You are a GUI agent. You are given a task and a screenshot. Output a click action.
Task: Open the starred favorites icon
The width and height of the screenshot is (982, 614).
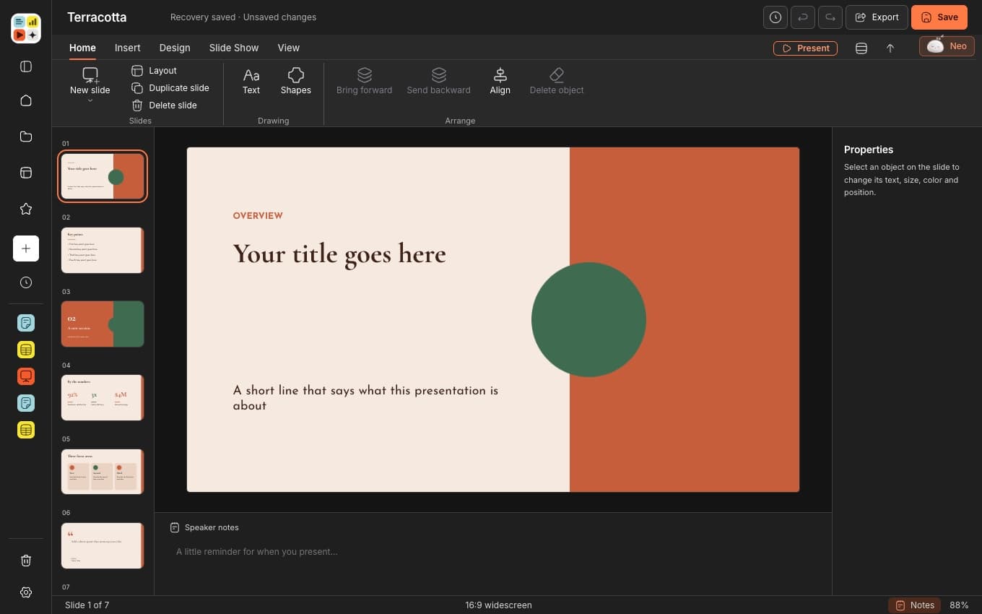pyautogui.click(x=26, y=209)
